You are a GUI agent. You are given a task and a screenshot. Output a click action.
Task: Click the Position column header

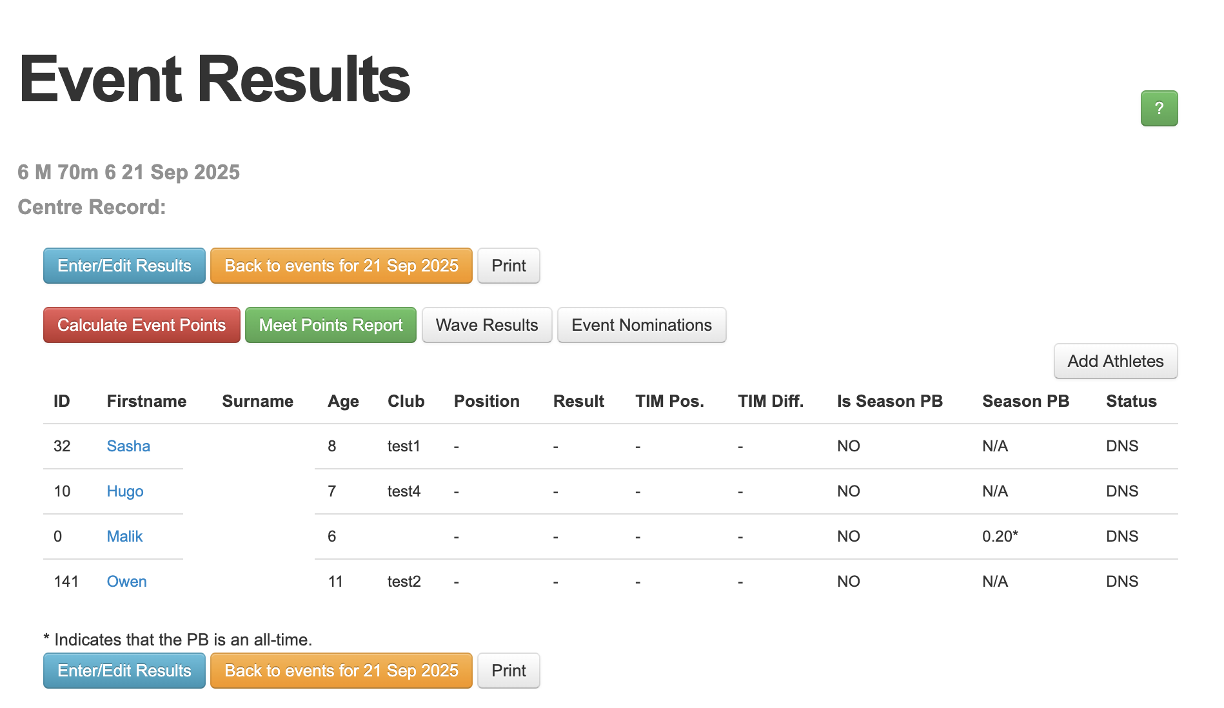(486, 401)
